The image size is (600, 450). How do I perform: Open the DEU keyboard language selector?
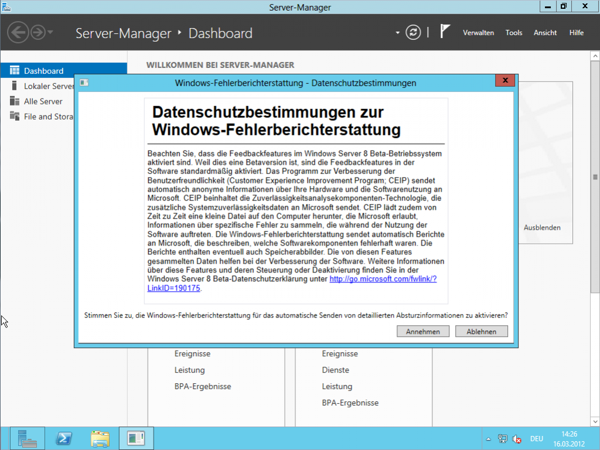click(536, 438)
